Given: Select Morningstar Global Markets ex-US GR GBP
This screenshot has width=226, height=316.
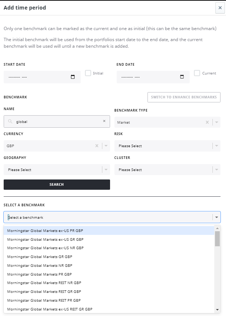Looking at the screenshot, I should (x=109, y=239).
